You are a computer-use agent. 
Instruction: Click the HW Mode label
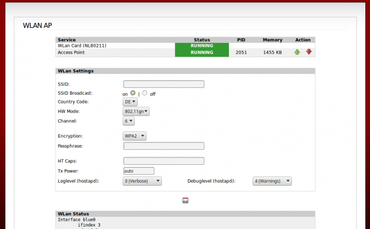point(69,112)
